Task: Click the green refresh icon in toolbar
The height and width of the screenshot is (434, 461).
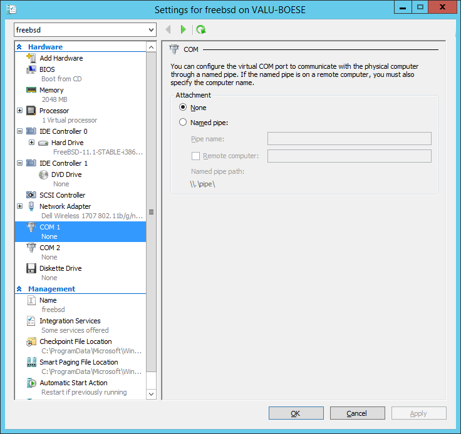Action: [x=200, y=29]
